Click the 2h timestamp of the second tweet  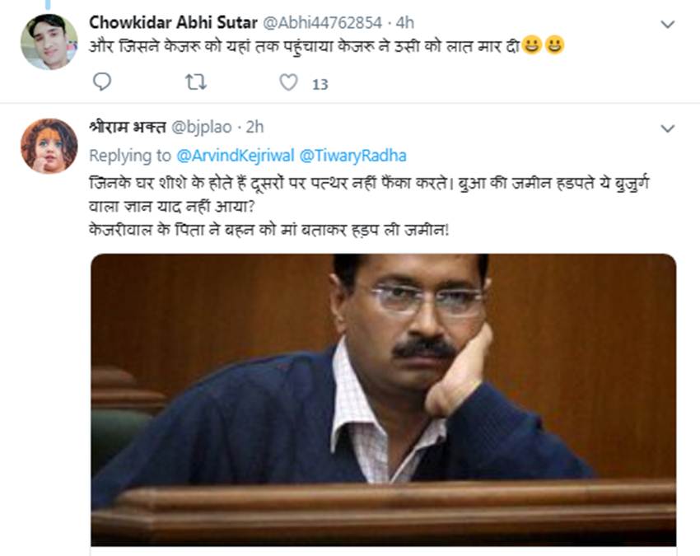(x=255, y=127)
